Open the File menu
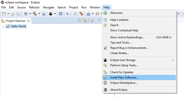 tap(3, 7)
